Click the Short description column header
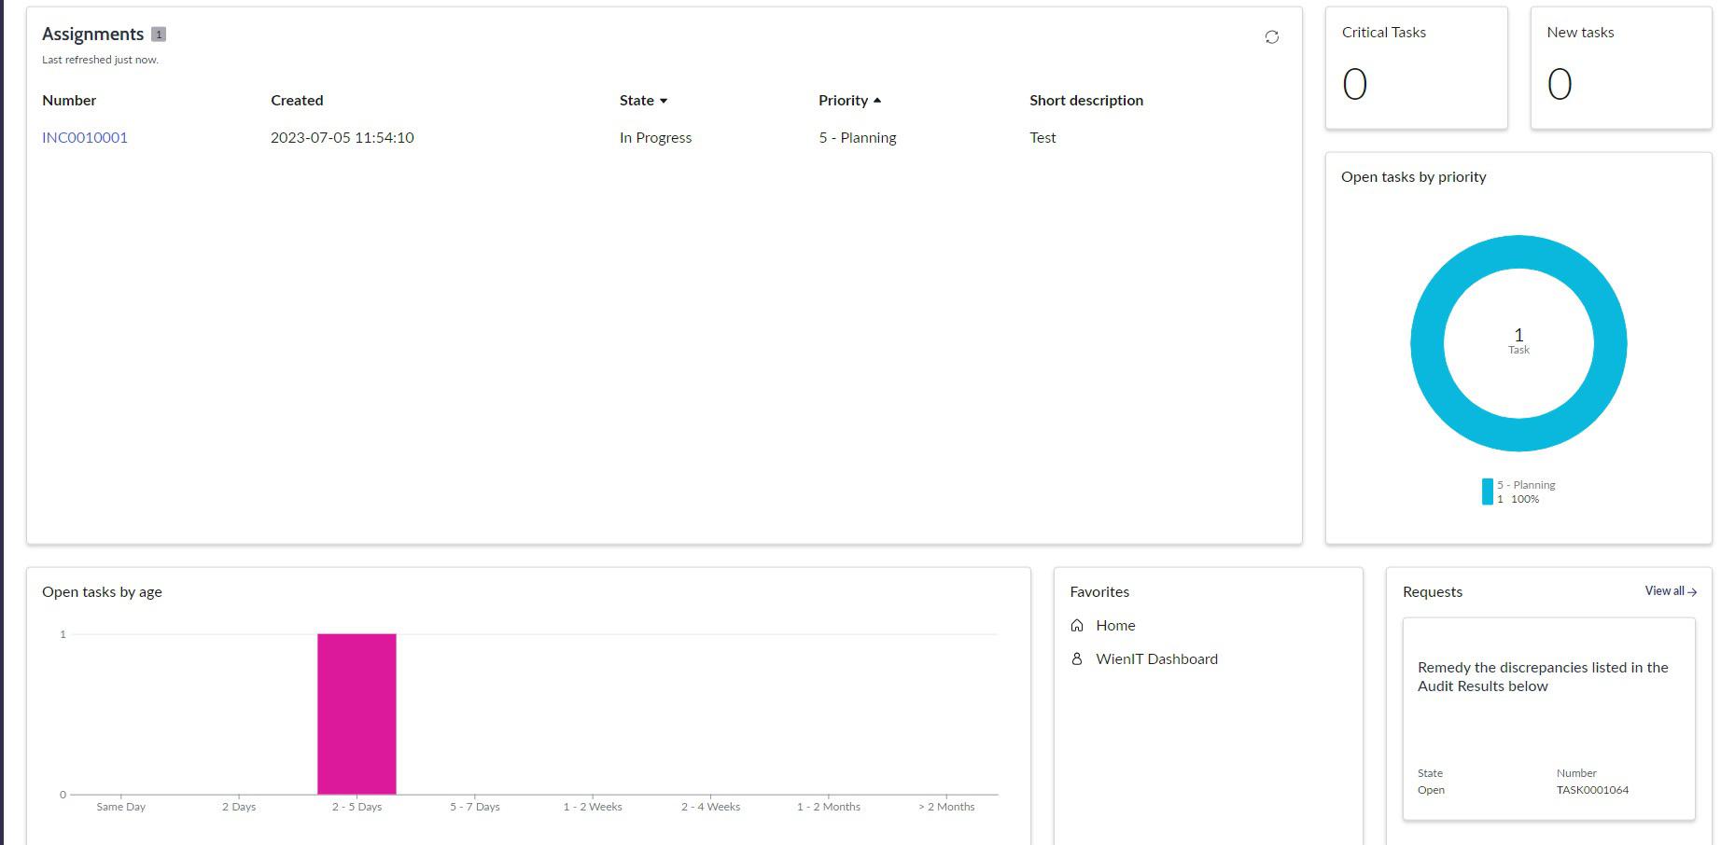Screen dimensions: 1721x845 1085,100
